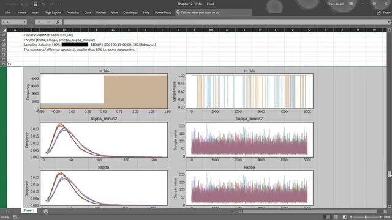Click the horizontal scrollbar track

tap(312, 211)
